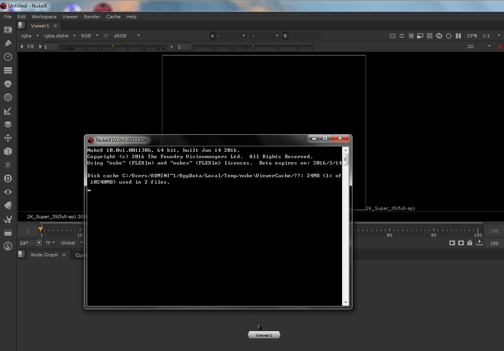Open the Keyer nodes menu

8,111
